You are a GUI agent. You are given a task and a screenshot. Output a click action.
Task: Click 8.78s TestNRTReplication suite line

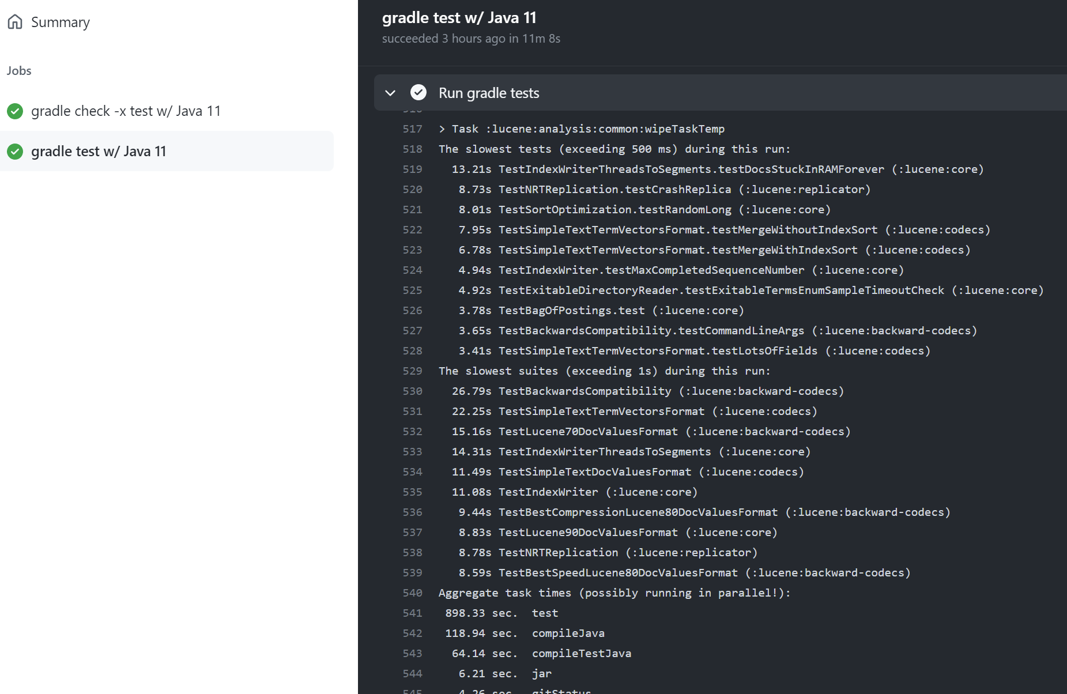tap(608, 553)
